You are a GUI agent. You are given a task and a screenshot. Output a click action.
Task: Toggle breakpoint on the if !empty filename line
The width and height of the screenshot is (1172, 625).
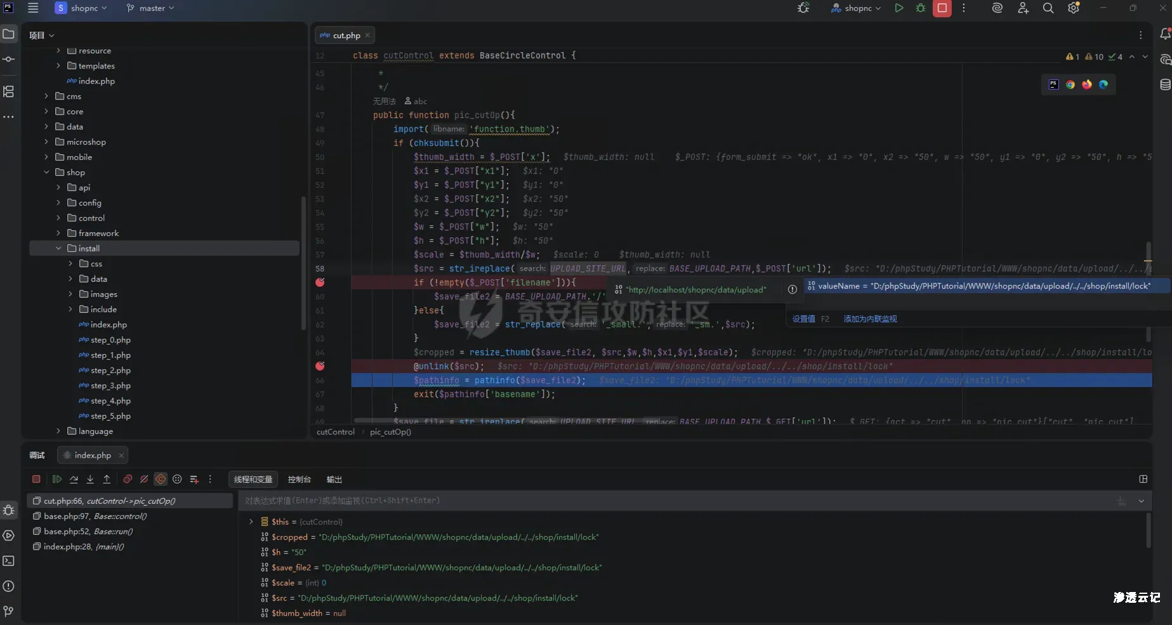click(320, 282)
